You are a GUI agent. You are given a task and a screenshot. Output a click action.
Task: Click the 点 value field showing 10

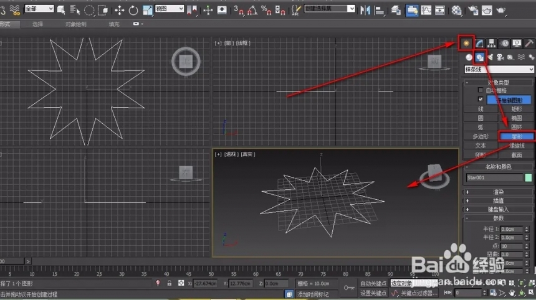[512, 246]
